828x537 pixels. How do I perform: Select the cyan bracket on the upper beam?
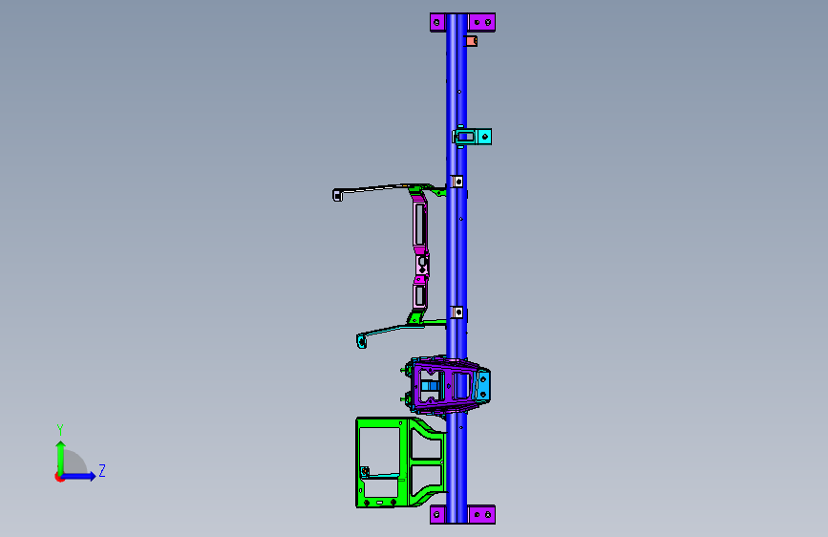[x=472, y=137]
